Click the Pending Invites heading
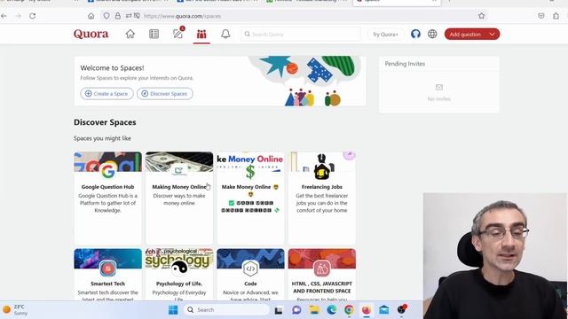The image size is (568, 319). click(x=405, y=64)
